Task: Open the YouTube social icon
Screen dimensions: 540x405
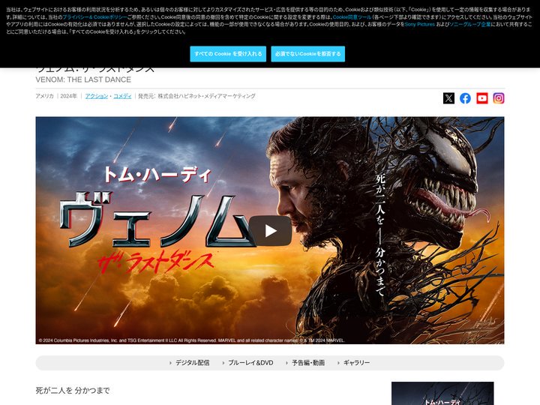Action: (482, 98)
